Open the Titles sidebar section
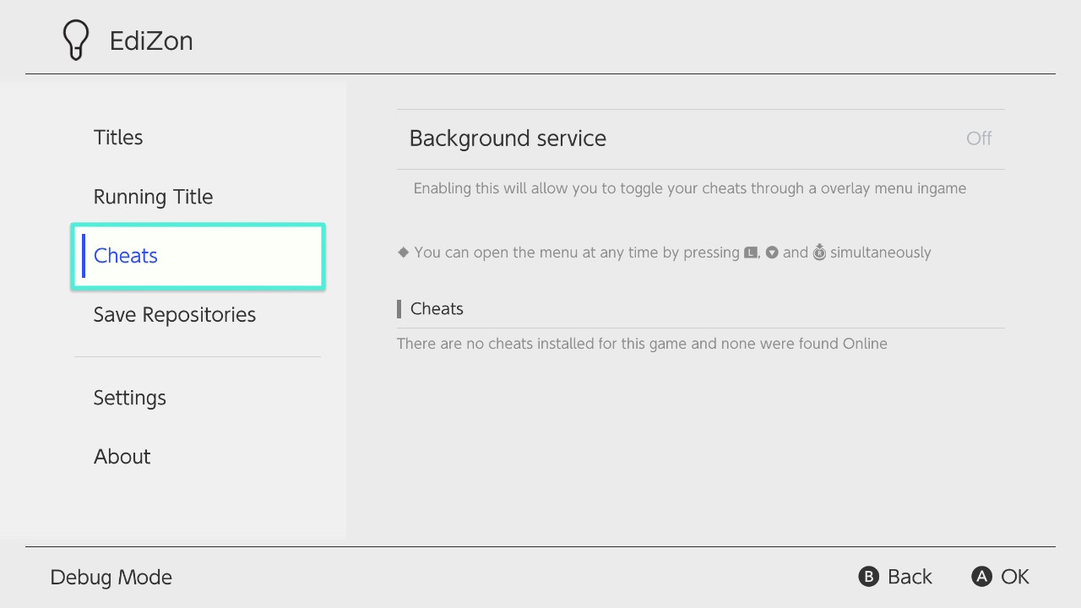The height and width of the screenshot is (608, 1081). click(x=198, y=138)
